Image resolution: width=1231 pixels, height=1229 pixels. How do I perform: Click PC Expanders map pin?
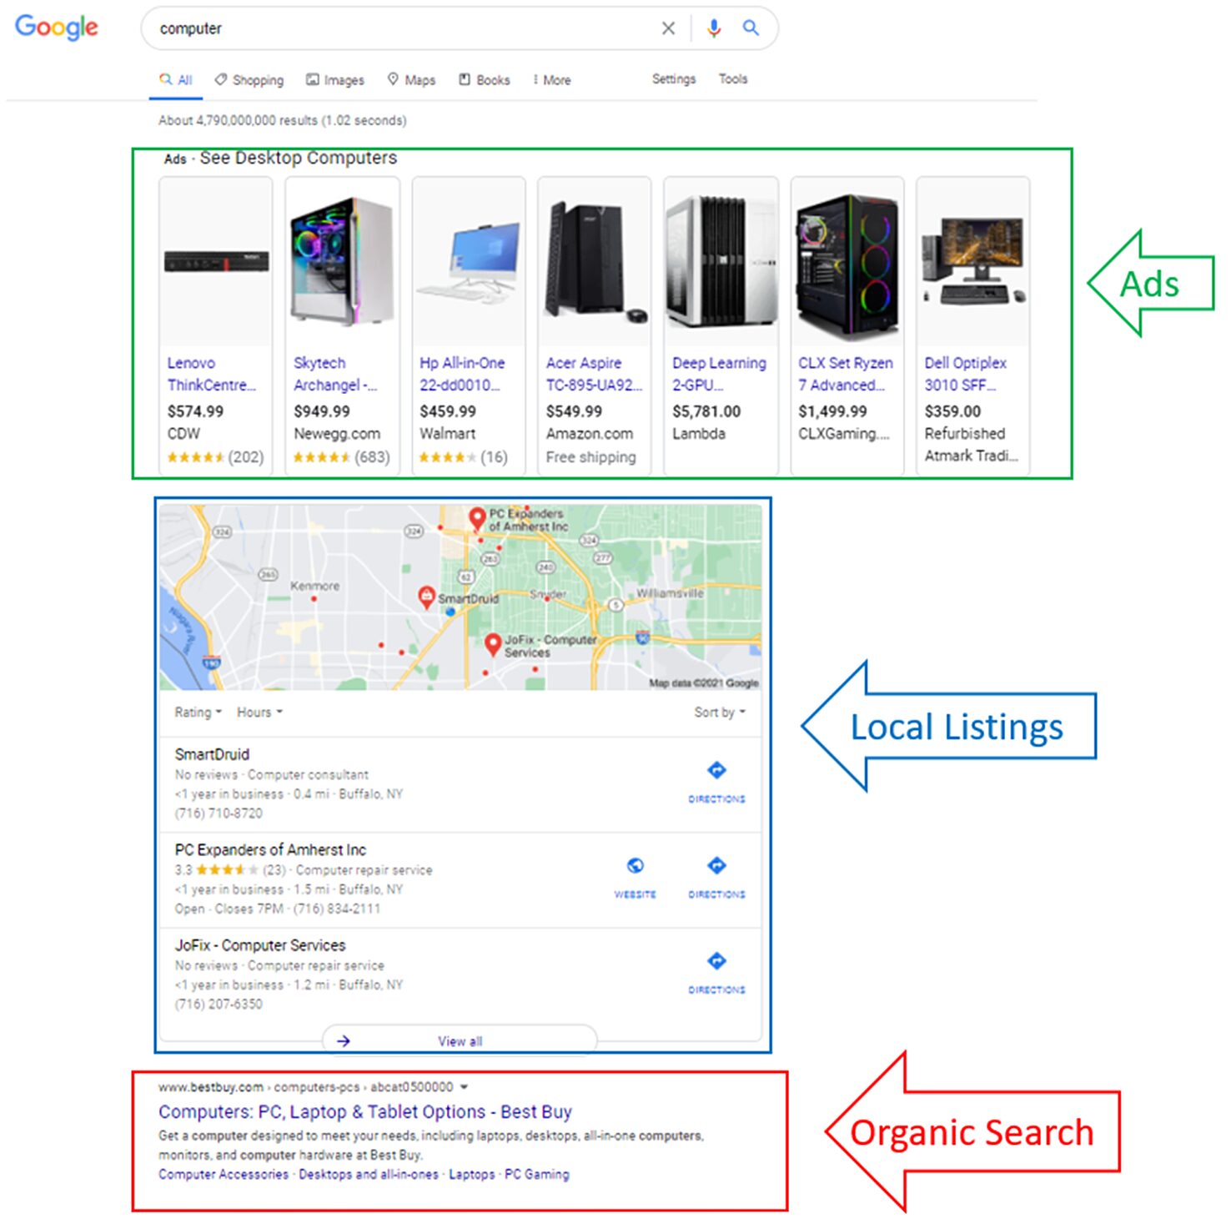click(477, 518)
